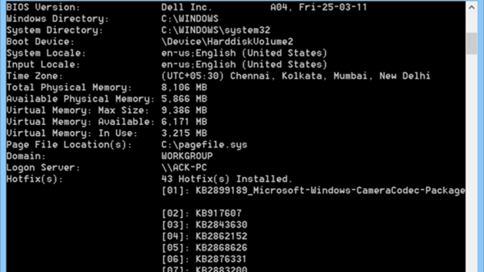This screenshot has width=484, height=272.
Task: Click the KB2843630 hotfix entry
Action: [204, 225]
